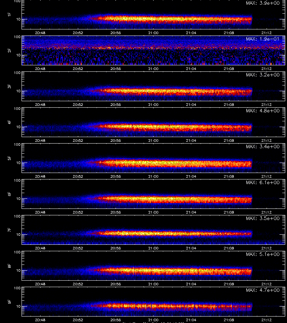
Task: Click the 21:08 tick label under panel 3F
Action: coord(229,104)
